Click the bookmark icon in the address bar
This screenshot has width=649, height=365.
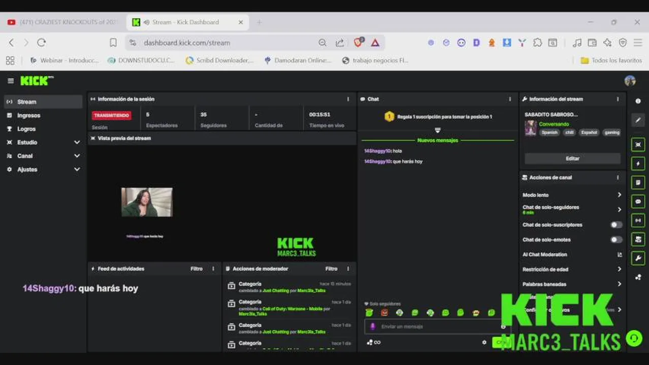click(x=113, y=43)
